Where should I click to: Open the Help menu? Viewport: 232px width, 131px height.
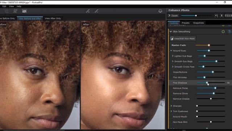19,6
